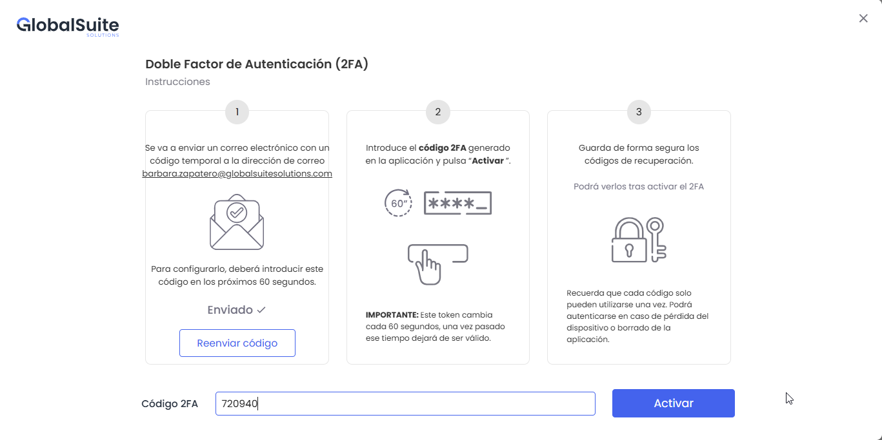
Task: Click the step 3 number badge
Action: [639, 112]
